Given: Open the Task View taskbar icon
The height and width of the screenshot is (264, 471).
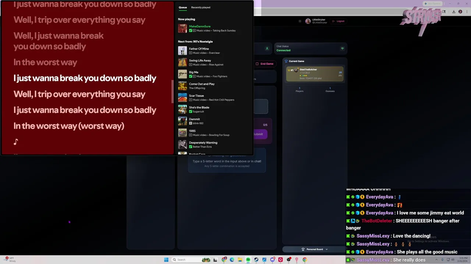Looking at the screenshot, I should point(215,260).
